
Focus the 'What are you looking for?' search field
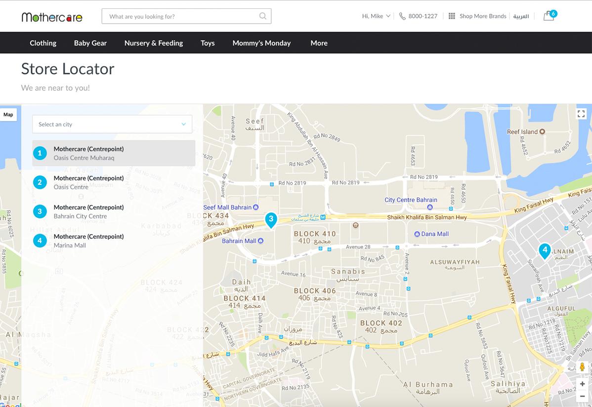(186, 16)
